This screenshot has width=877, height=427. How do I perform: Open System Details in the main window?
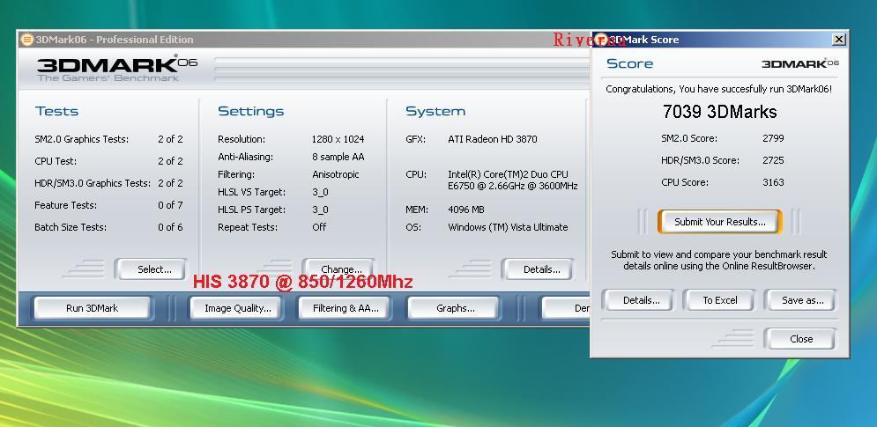tap(538, 269)
